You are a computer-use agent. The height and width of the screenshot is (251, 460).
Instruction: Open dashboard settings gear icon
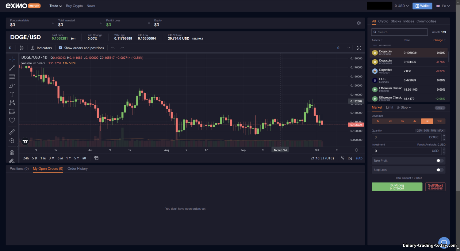[x=358, y=23]
